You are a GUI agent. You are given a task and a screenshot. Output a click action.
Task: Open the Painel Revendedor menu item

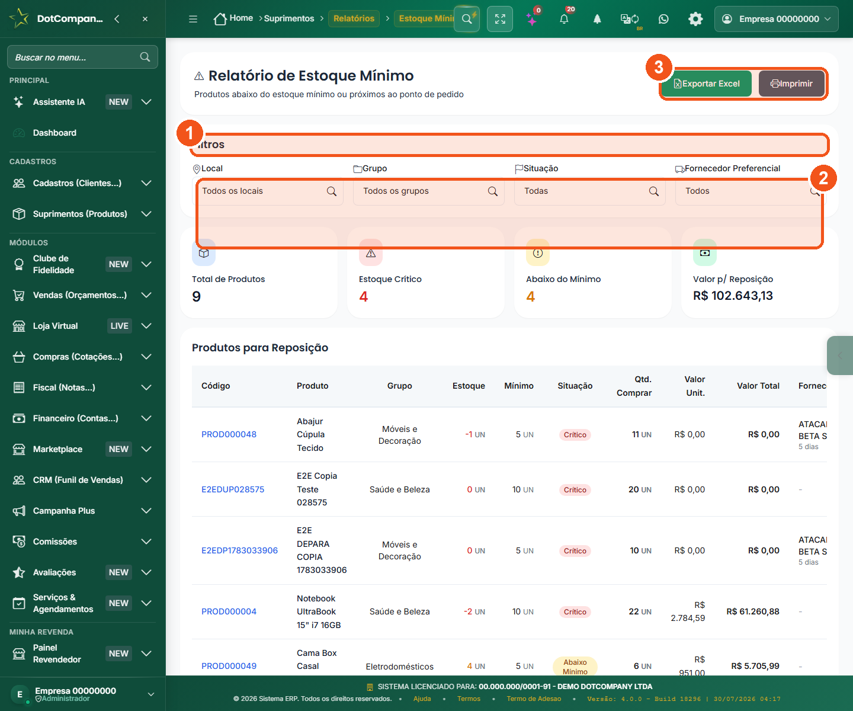tap(83, 654)
